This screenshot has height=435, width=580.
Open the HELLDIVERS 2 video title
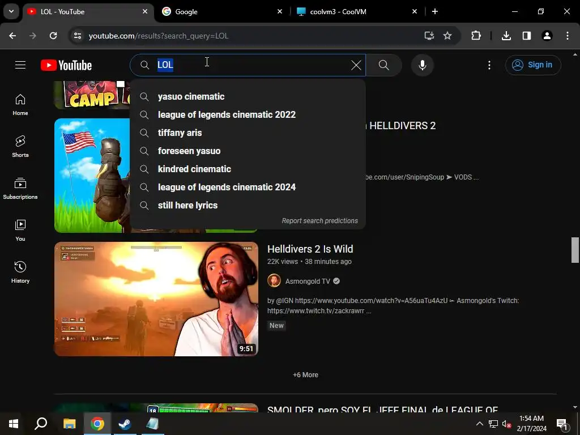pos(402,126)
